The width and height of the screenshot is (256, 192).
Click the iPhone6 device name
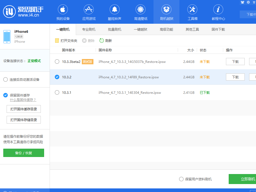[x=21, y=31]
